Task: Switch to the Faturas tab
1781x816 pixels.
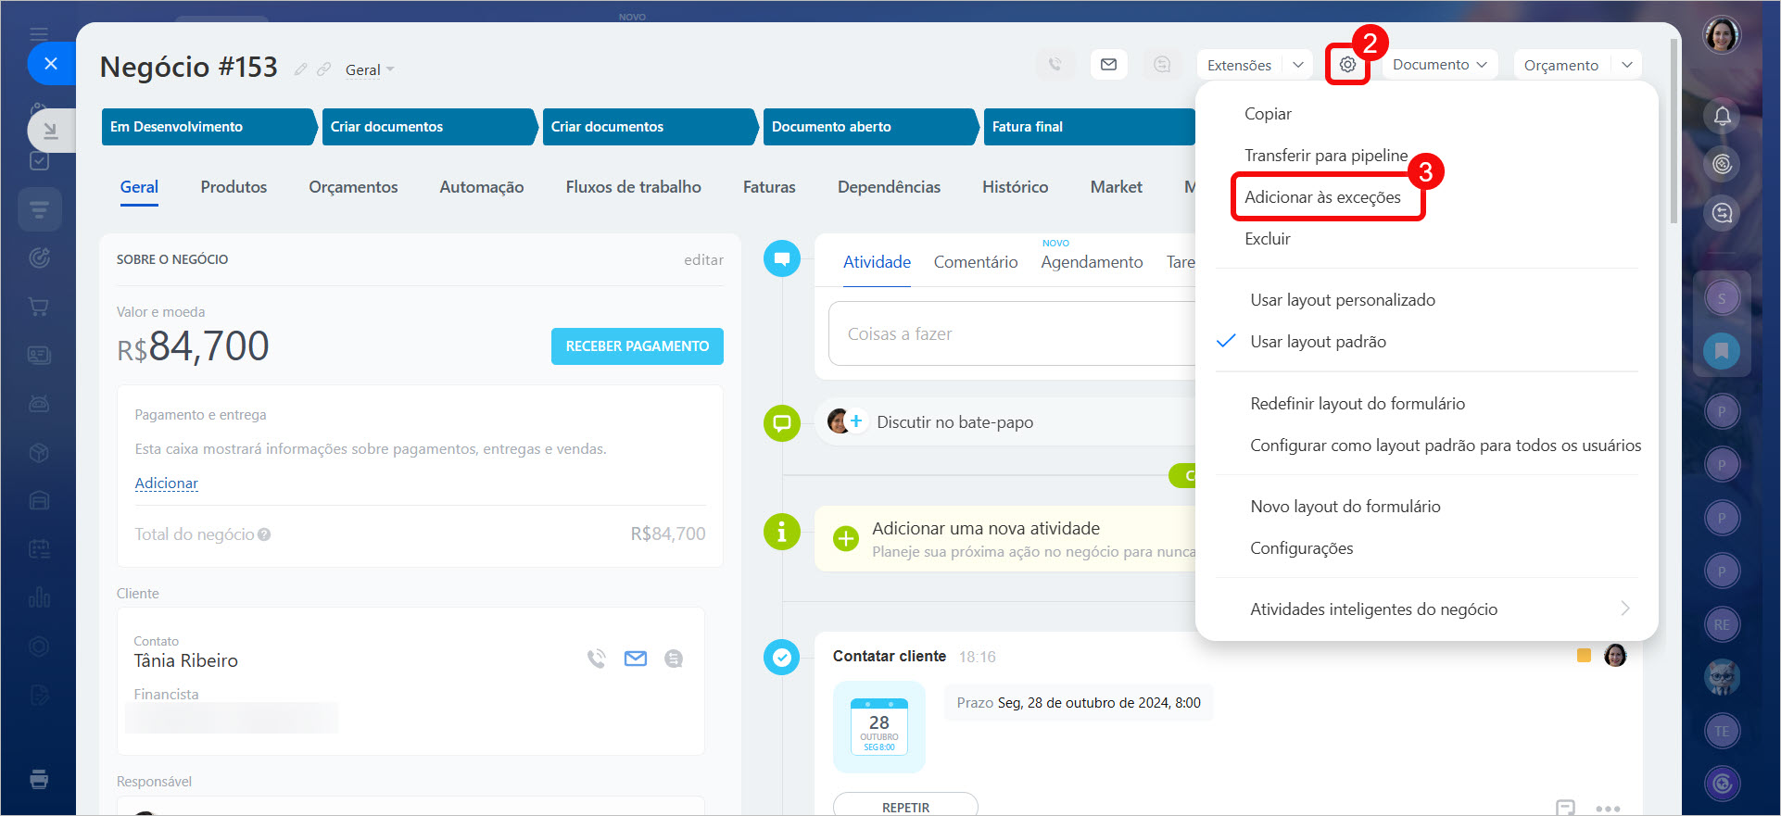Action: (769, 187)
